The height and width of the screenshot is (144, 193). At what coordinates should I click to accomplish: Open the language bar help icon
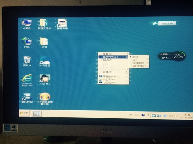pyautogui.click(x=143, y=115)
